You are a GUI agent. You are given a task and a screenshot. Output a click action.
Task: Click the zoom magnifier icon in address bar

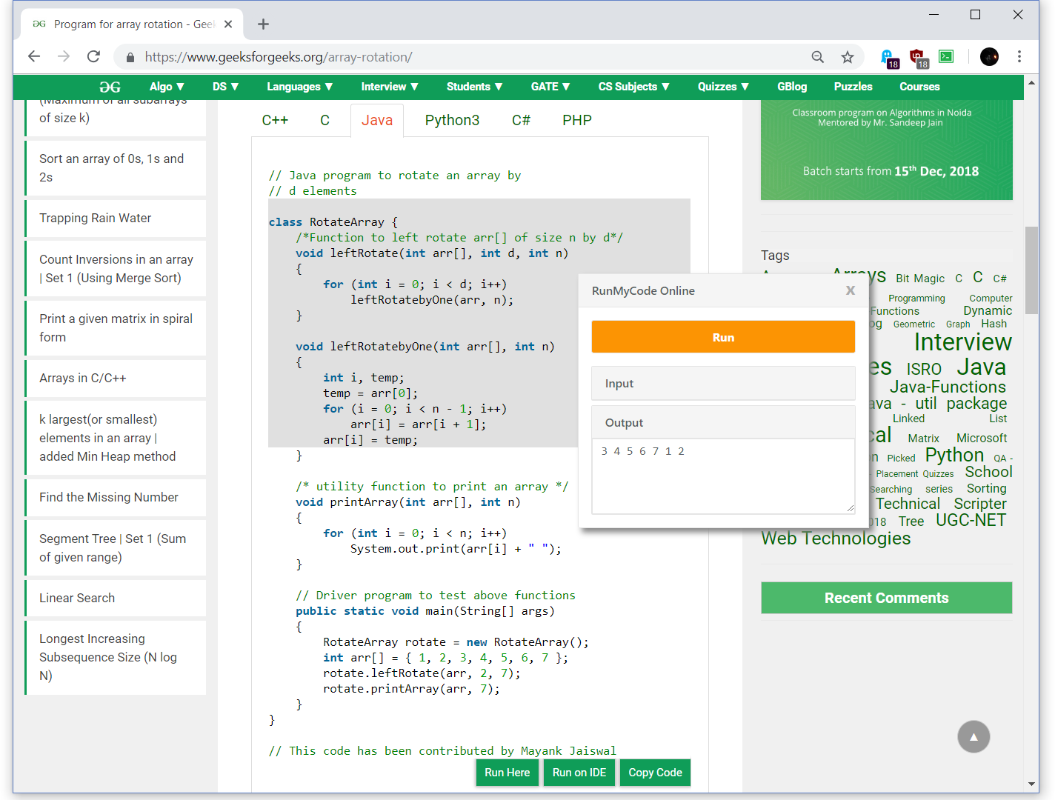818,57
